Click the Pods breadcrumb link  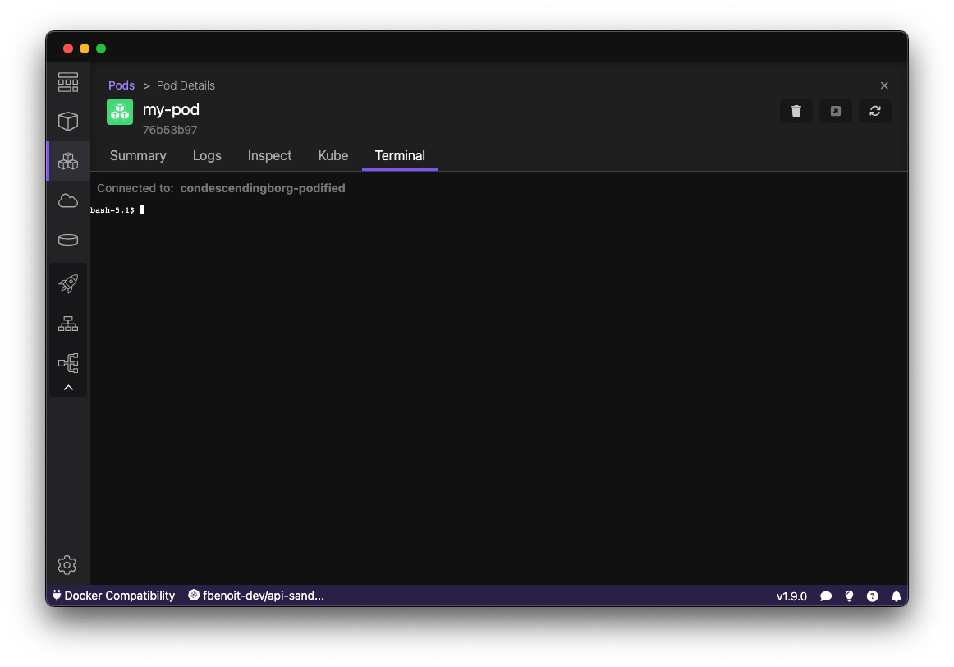122,85
